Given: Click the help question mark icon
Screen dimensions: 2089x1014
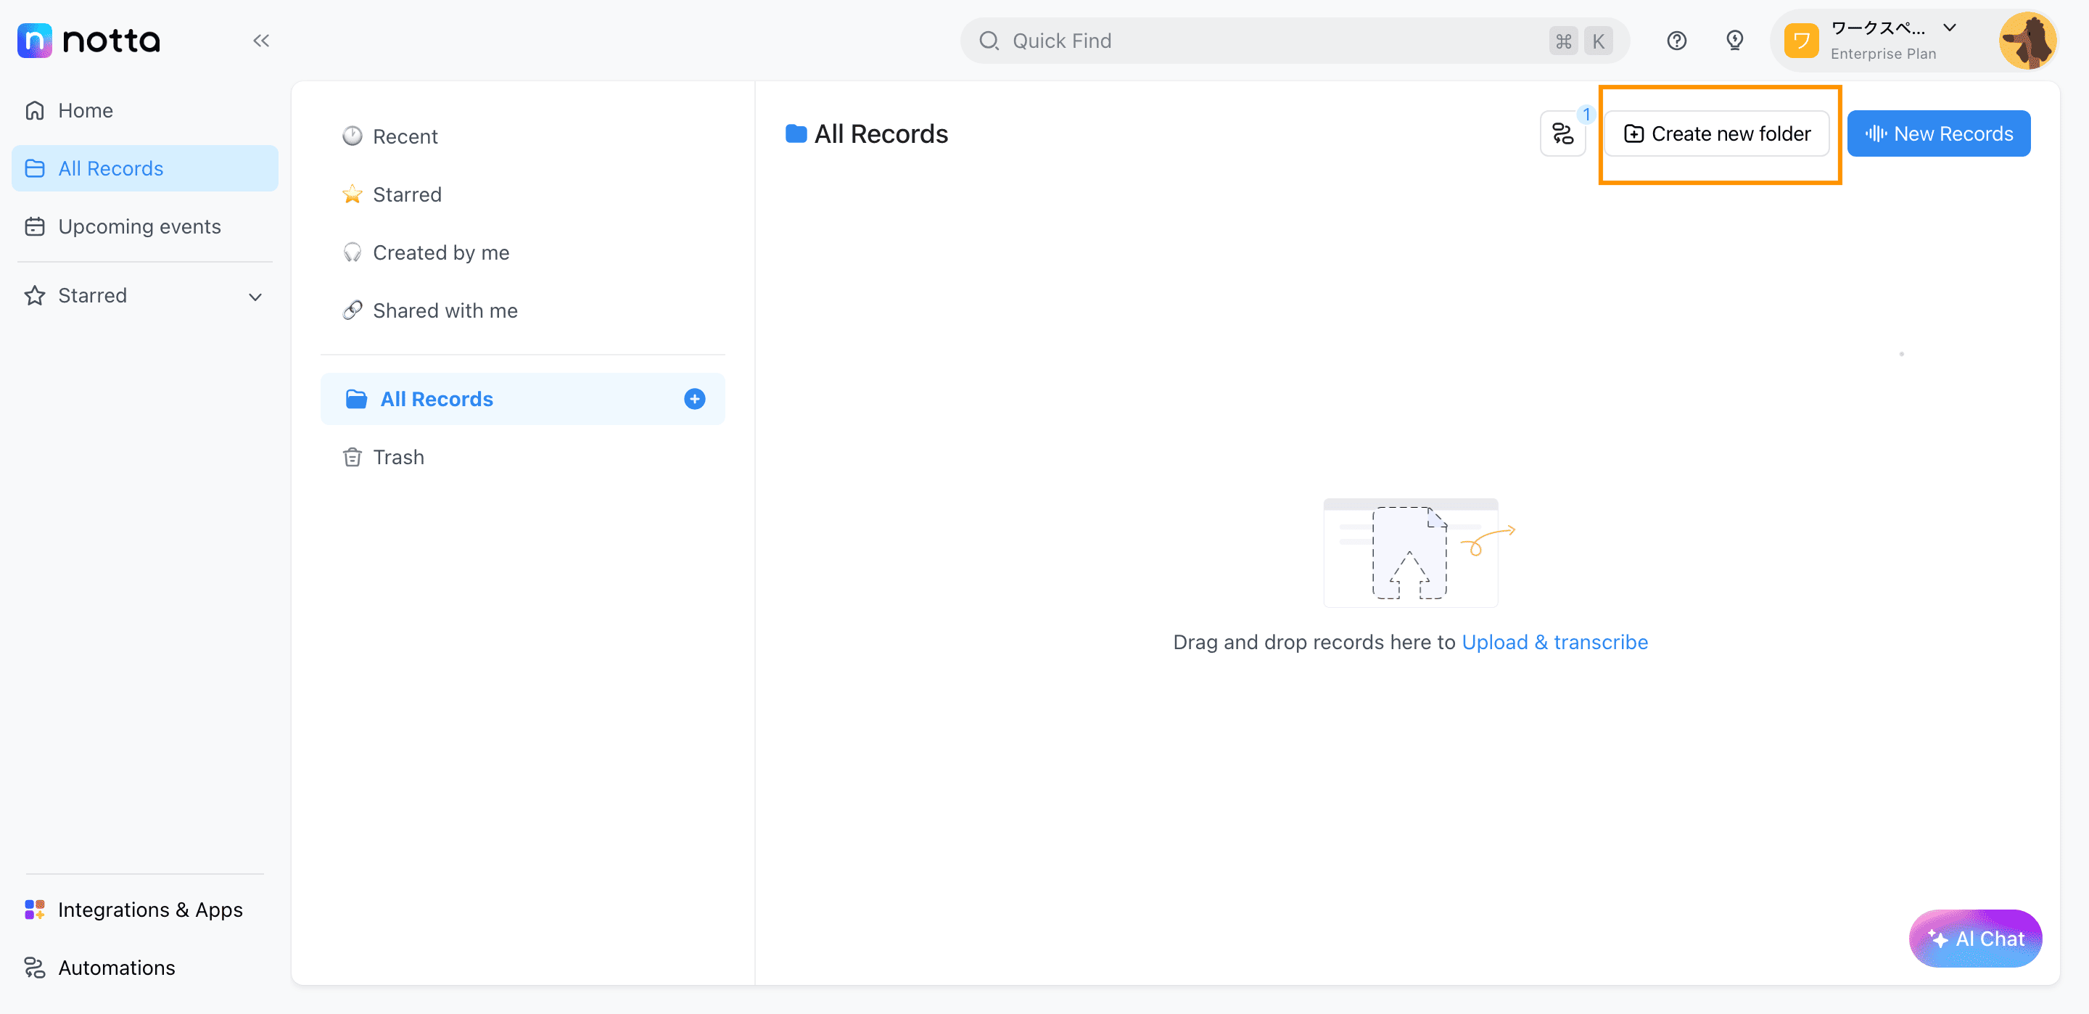Looking at the screenshot, I should coord(1677,41).
